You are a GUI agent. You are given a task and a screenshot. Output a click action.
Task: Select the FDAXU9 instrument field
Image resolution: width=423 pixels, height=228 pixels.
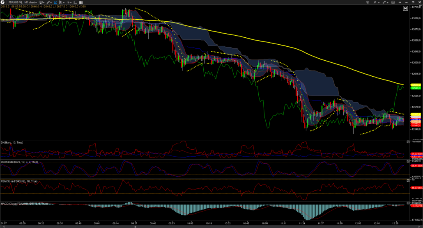(x=14, y=2)
